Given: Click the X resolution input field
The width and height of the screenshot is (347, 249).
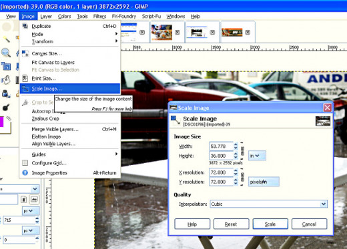Looking at the screenshot, I should tap(222, 172).
